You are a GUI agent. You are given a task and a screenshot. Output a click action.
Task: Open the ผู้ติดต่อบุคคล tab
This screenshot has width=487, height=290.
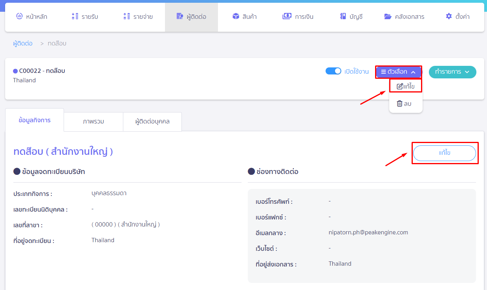(152, 121)
